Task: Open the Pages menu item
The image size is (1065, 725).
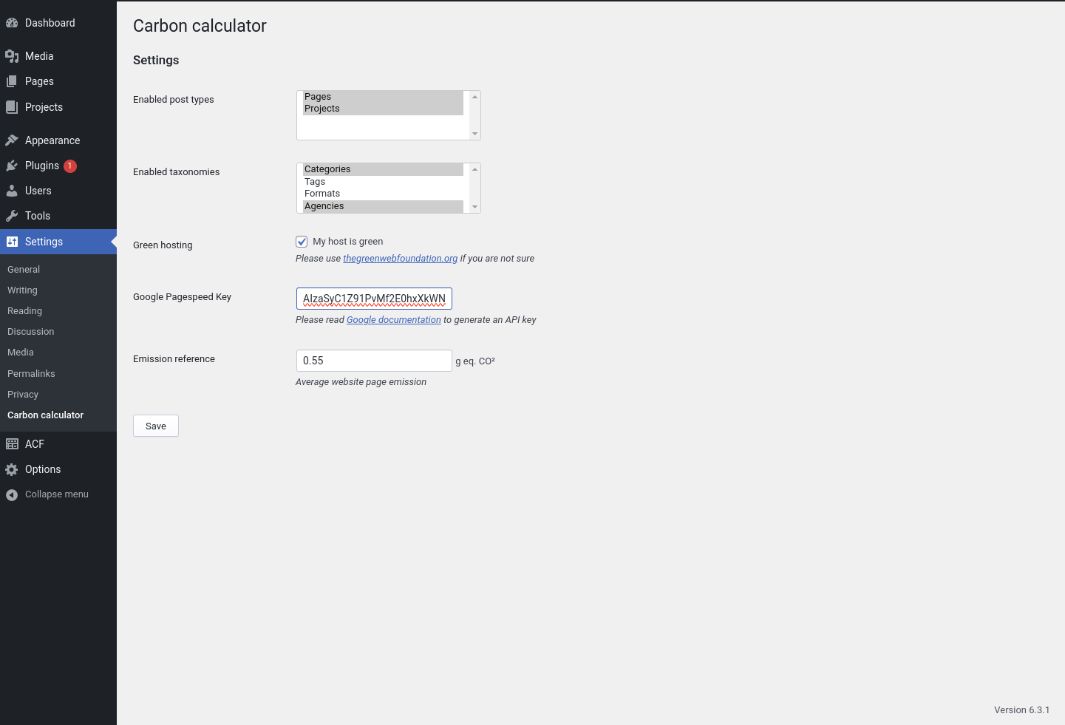Action: (58, 81)
